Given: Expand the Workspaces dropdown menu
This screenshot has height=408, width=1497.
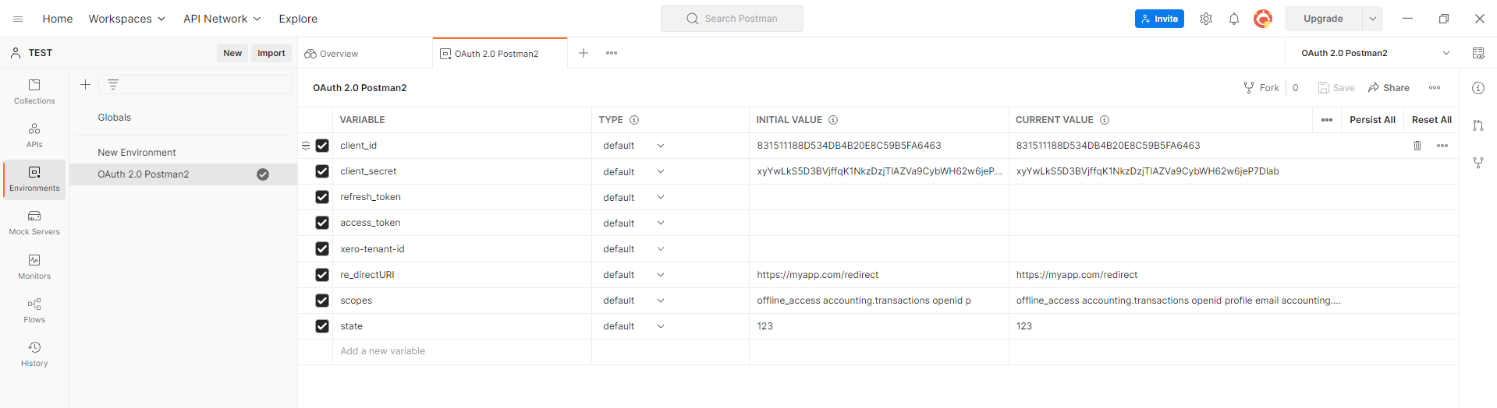Looking at the screenshot, I should pyautogui.click(x=126, y=19).
